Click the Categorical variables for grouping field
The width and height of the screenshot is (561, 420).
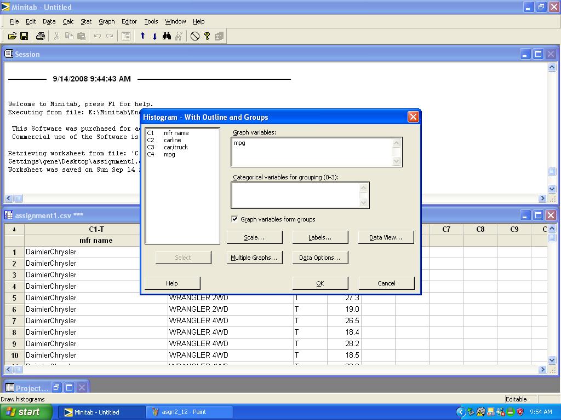[296, 195]
